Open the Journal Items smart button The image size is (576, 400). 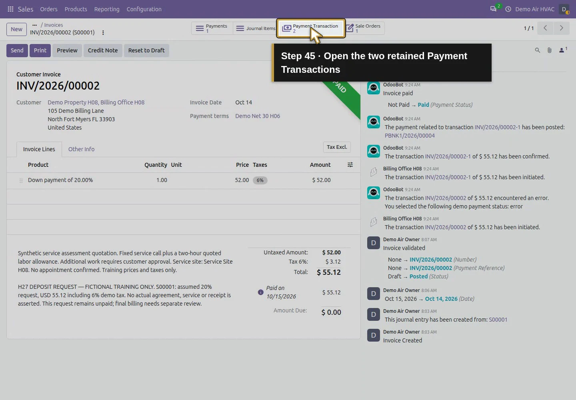[x=255, y=28]
